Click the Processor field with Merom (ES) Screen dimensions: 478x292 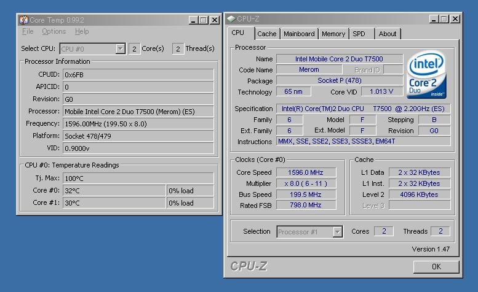138,112
